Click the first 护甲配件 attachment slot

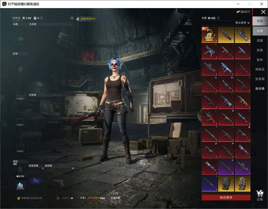(x=20, y=96)
